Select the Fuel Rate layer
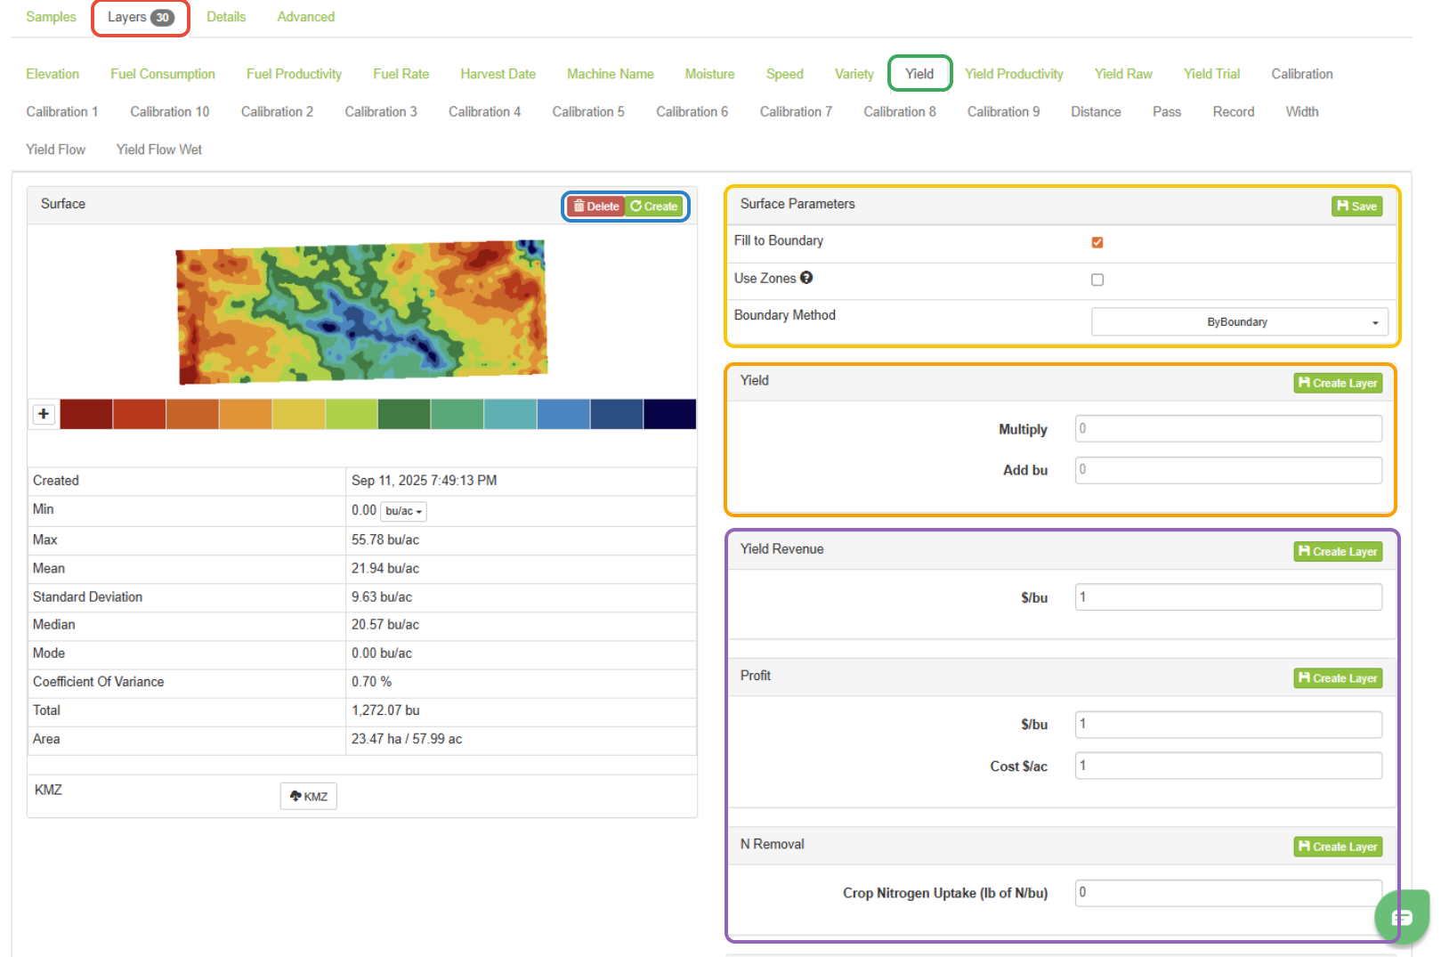1441x957 pixels. coord(401,74)
